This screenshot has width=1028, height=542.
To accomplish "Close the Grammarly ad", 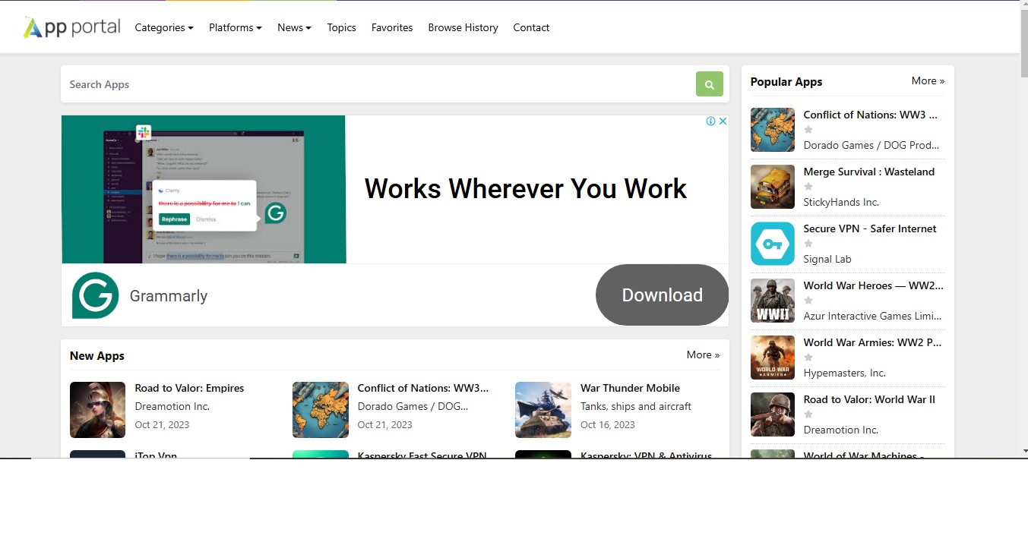I will click(723, 121).
